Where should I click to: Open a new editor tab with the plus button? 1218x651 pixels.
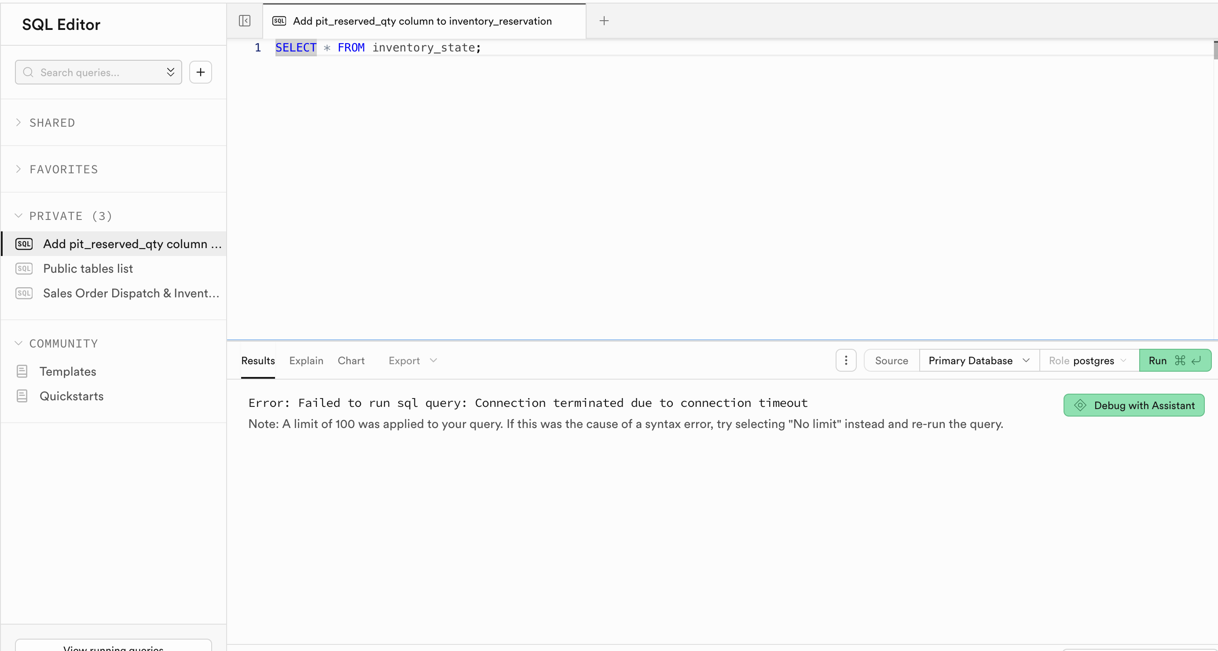pyautogui.click(x=604, y=21)
